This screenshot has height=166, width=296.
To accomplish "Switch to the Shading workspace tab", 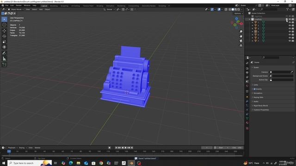I will point(100,6).
